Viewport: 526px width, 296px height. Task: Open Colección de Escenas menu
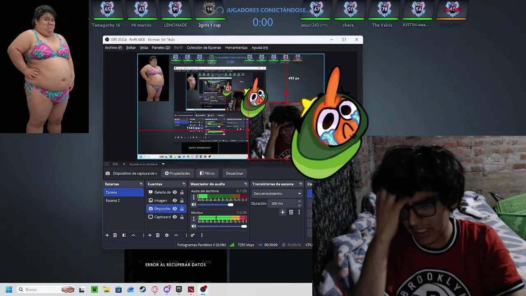coord(204,48)
